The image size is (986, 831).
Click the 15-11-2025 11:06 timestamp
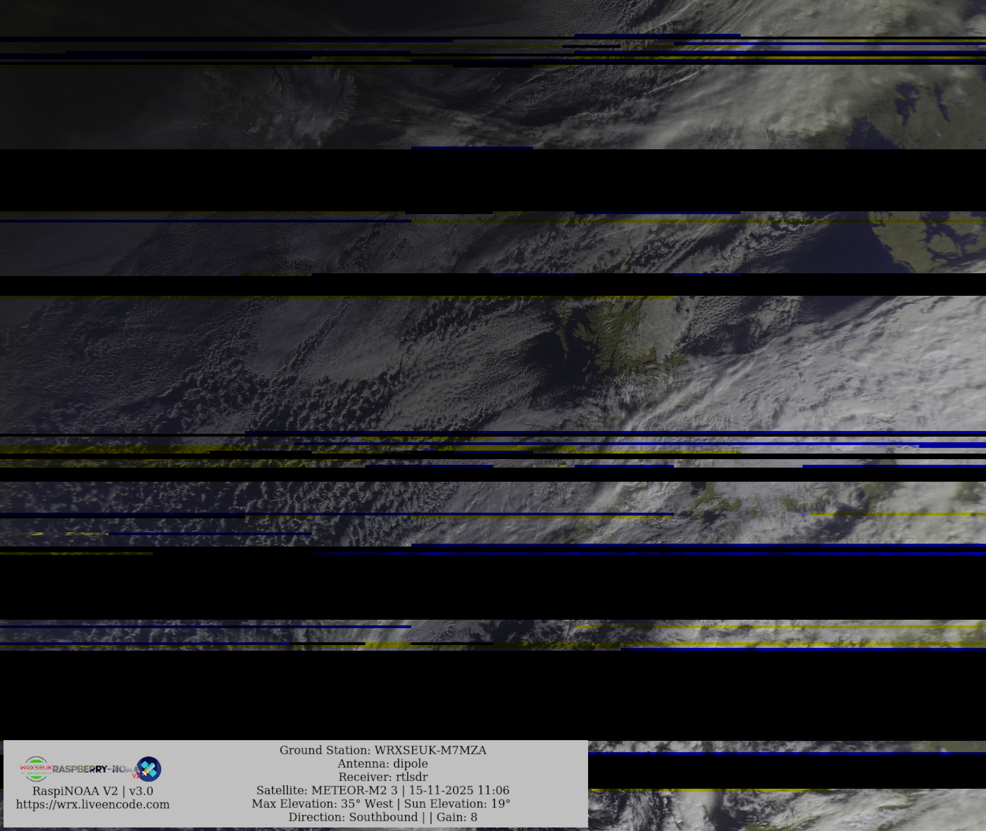pyautogui.click(x=459, y=790)
